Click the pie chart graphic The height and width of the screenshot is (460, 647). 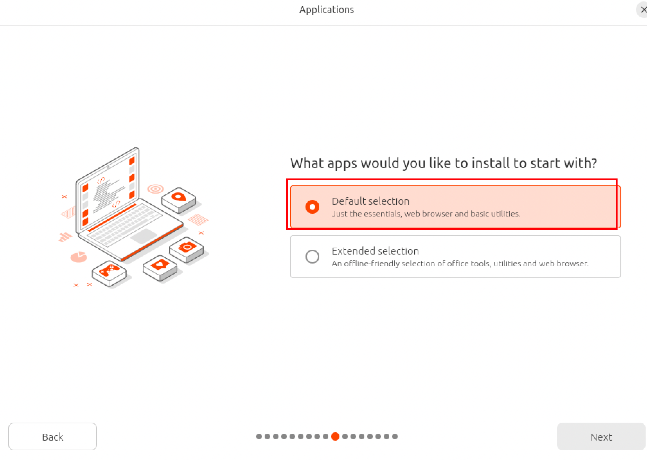79,257
